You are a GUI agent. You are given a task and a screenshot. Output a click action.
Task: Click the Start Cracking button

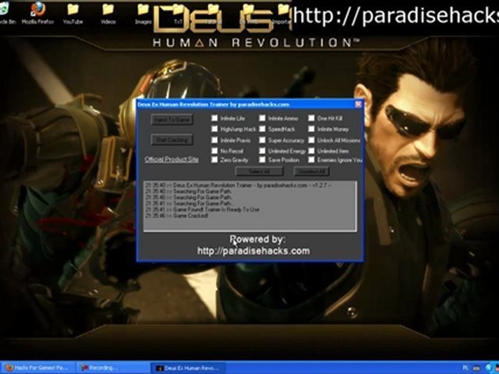[x=172, y=140]
